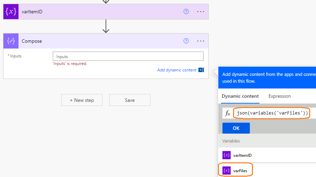Click the expression formula input box
316x177 pixels.
(272, 113)
